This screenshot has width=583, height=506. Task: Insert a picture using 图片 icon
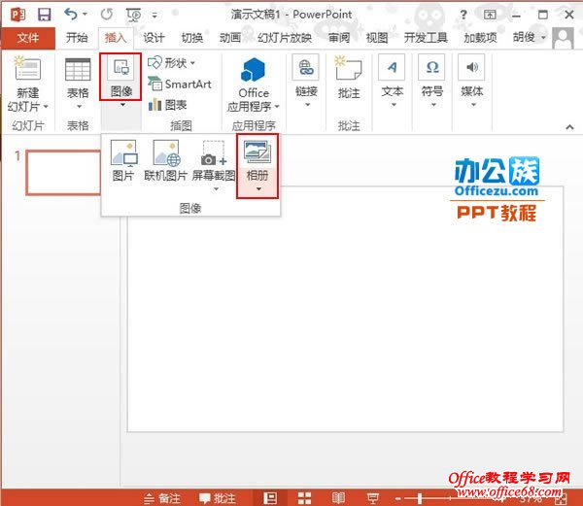tap(123, 160)
